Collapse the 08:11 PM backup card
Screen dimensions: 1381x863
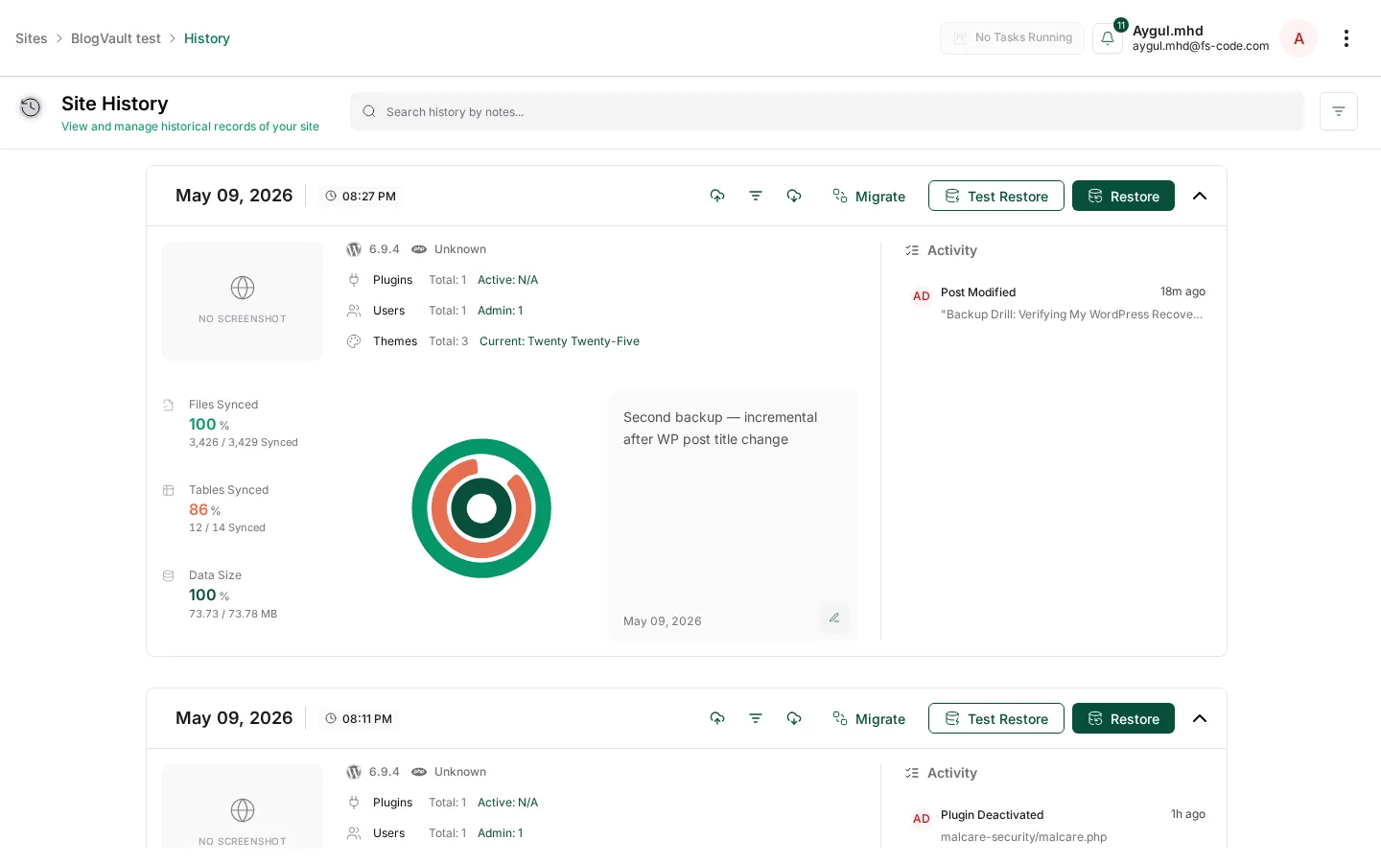[1200, 718]
